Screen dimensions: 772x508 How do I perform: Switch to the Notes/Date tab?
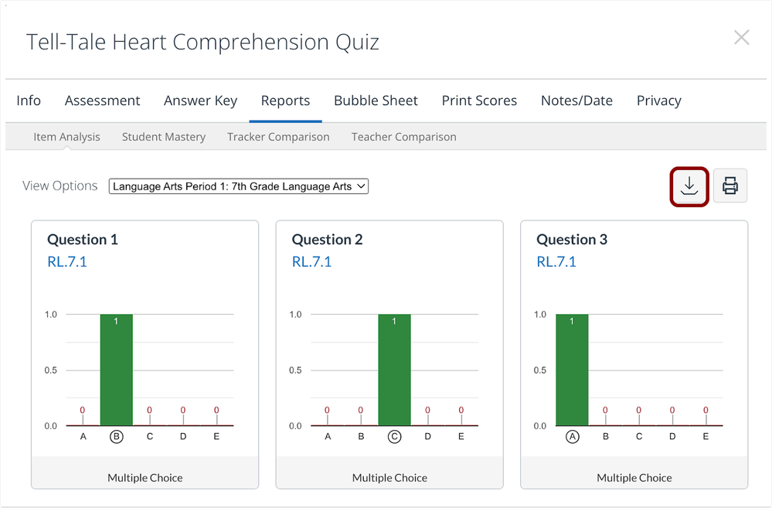pos(576,101)
